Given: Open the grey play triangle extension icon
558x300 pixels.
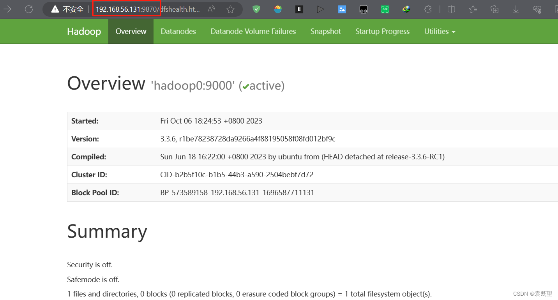Looking at the screenshot, I should (321, 9).
